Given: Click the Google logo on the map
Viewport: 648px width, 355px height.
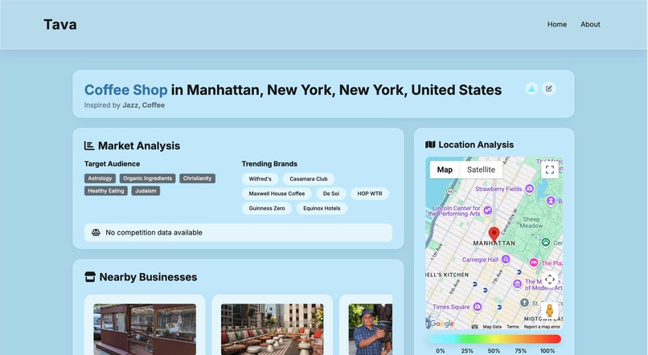Looking at the screenshot, I should click(441, 324).
